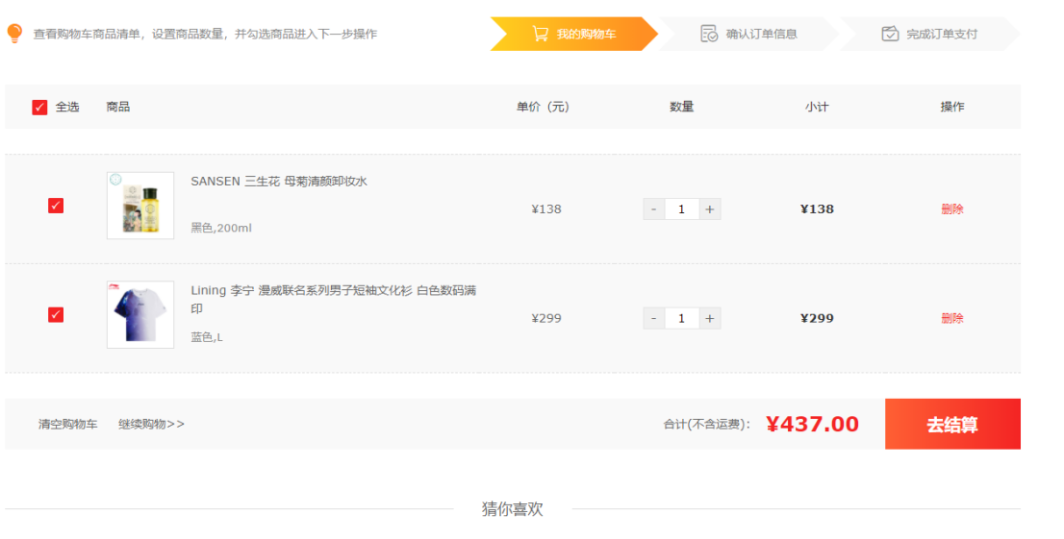Delete the Lining T-shirt from cart
The image size is (1064, 539).
[x=951, y=319]
